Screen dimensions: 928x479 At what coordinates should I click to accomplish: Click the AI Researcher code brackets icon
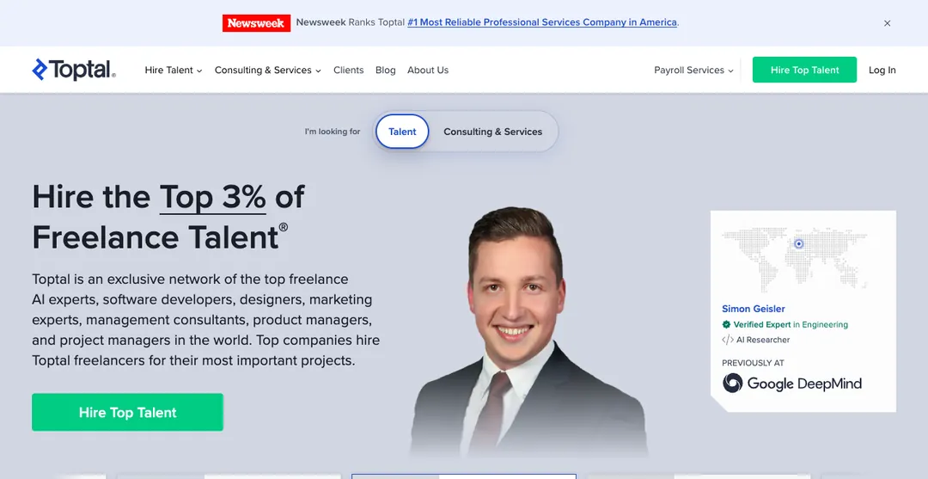(728, 340)
